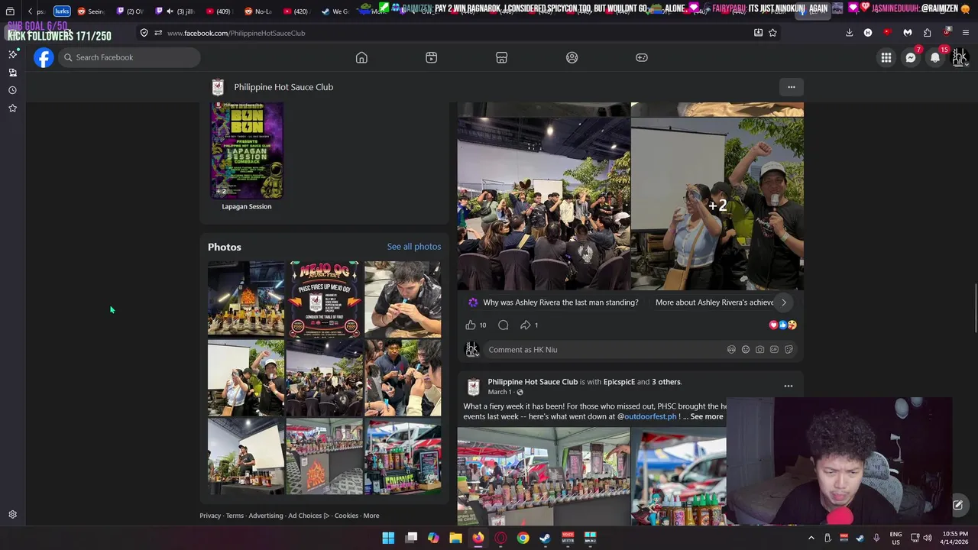View the post's reaction emojis
Screen dimensions: 978x550
click(x=782, y=325)
